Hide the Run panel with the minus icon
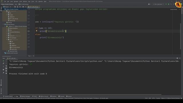The height and width of the screenshot is (103, 183). click(x=180, y=58)
